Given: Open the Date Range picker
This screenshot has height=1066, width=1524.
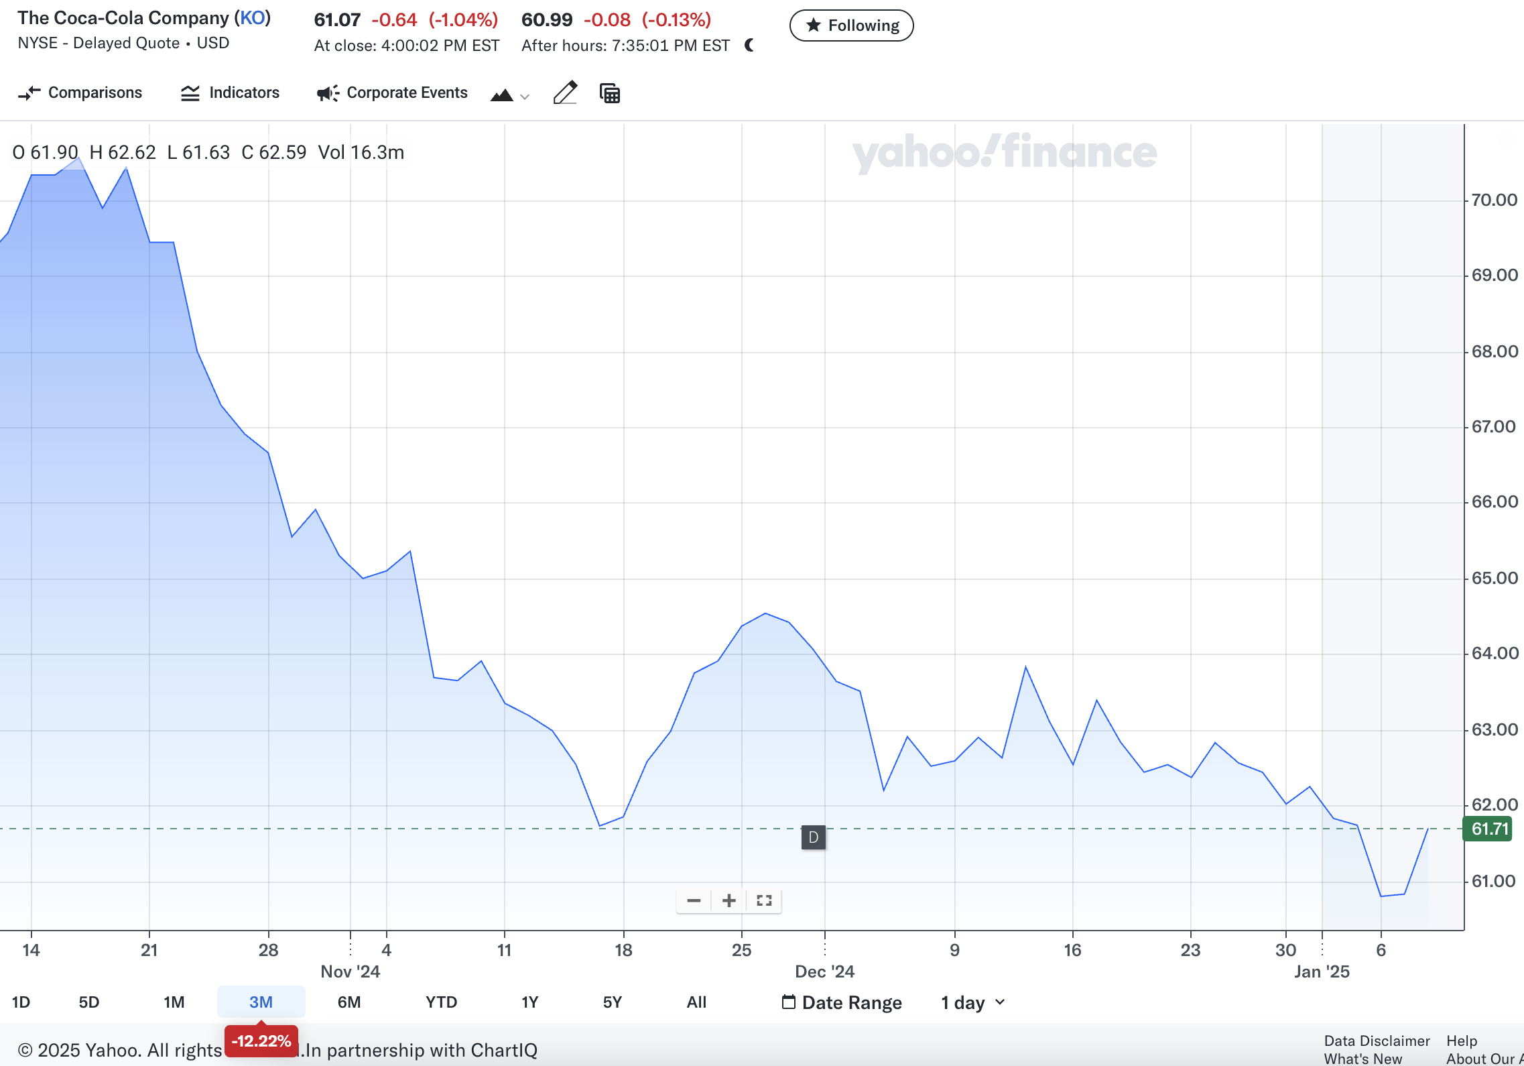Looking at the screenshot, I should click(x=842, y=1002).
